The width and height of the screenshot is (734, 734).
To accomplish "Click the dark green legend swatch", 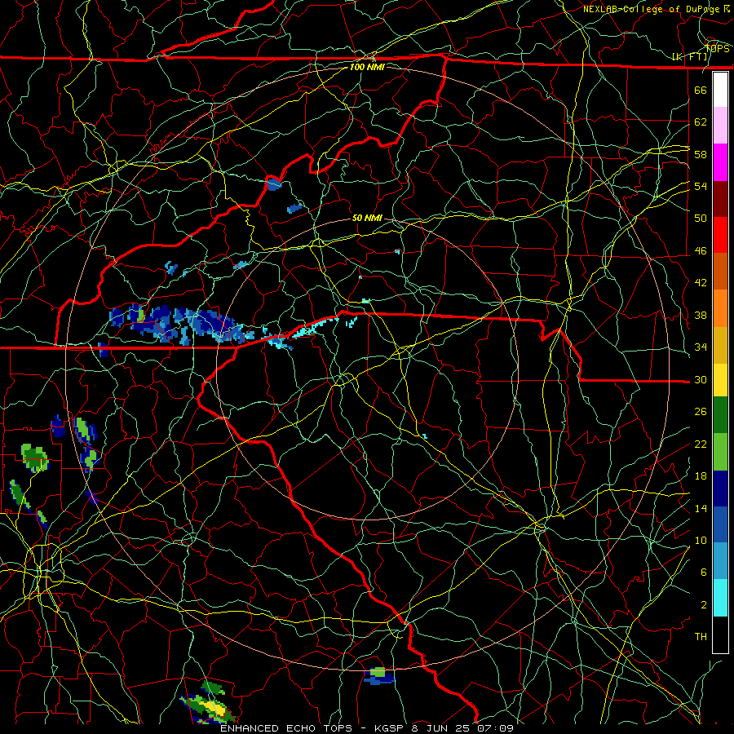I will 720,415.
